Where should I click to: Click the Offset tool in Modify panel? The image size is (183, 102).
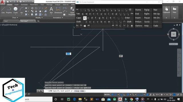(46, 14)
